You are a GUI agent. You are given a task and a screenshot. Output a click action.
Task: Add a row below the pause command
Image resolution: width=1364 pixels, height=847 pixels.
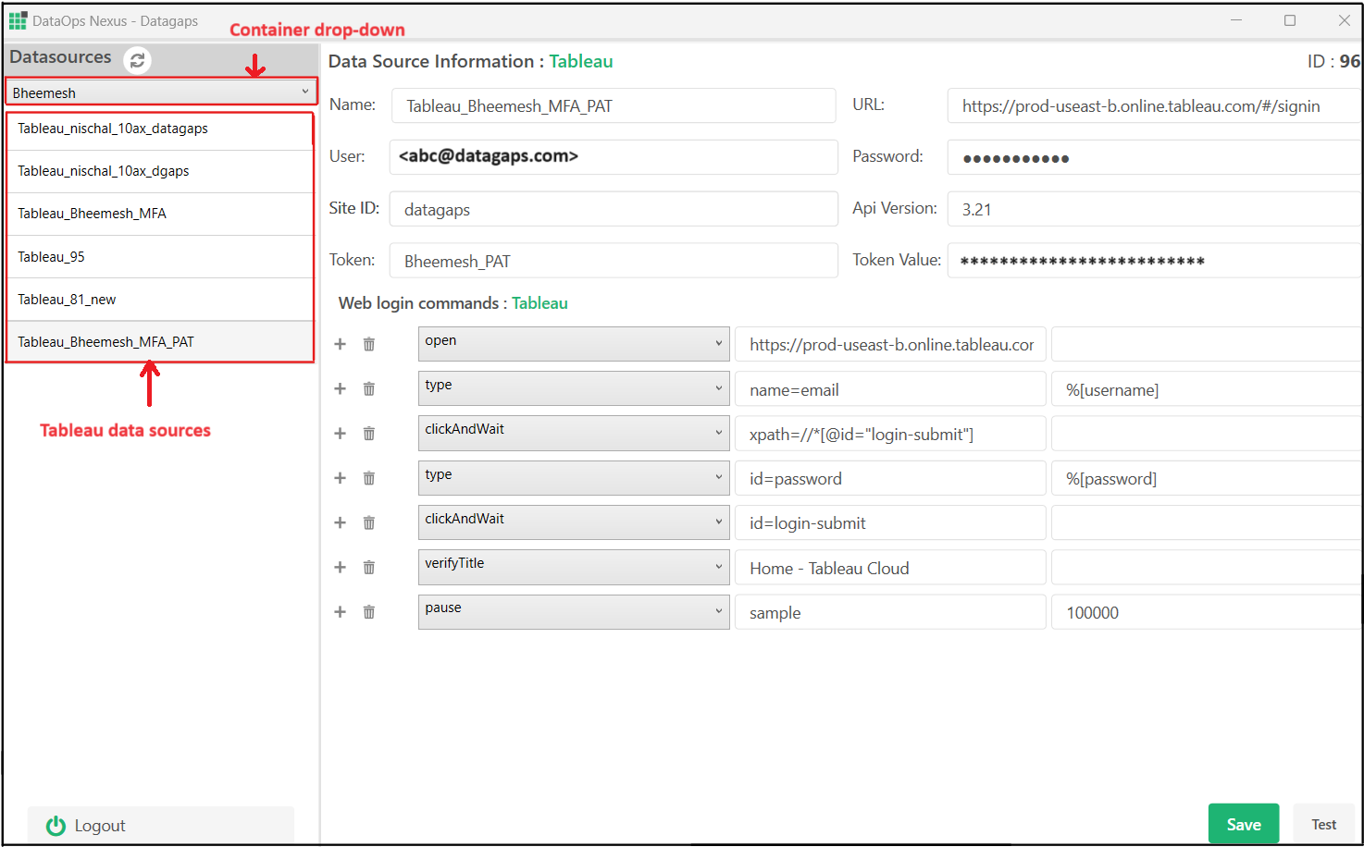[x=340, y=612]
